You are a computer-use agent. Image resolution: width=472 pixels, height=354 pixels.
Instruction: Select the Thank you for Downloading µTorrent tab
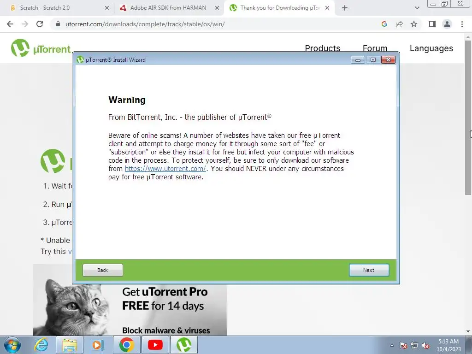tap(280, 8)
